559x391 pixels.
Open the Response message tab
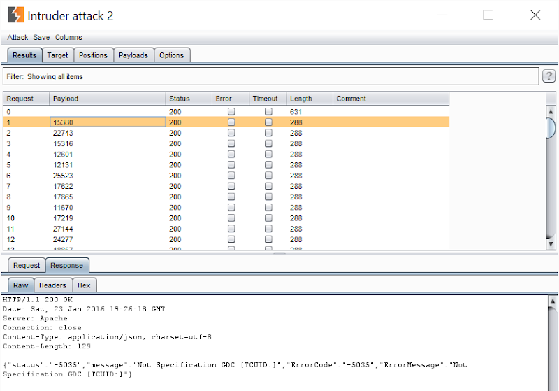(x=66, y=265)
